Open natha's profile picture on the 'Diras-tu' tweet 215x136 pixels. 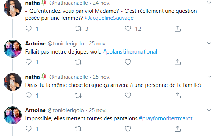tap(12, 82)
